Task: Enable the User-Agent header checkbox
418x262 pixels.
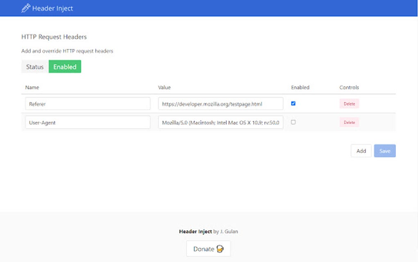Action: pyautogui.click(x=293, y=122)
